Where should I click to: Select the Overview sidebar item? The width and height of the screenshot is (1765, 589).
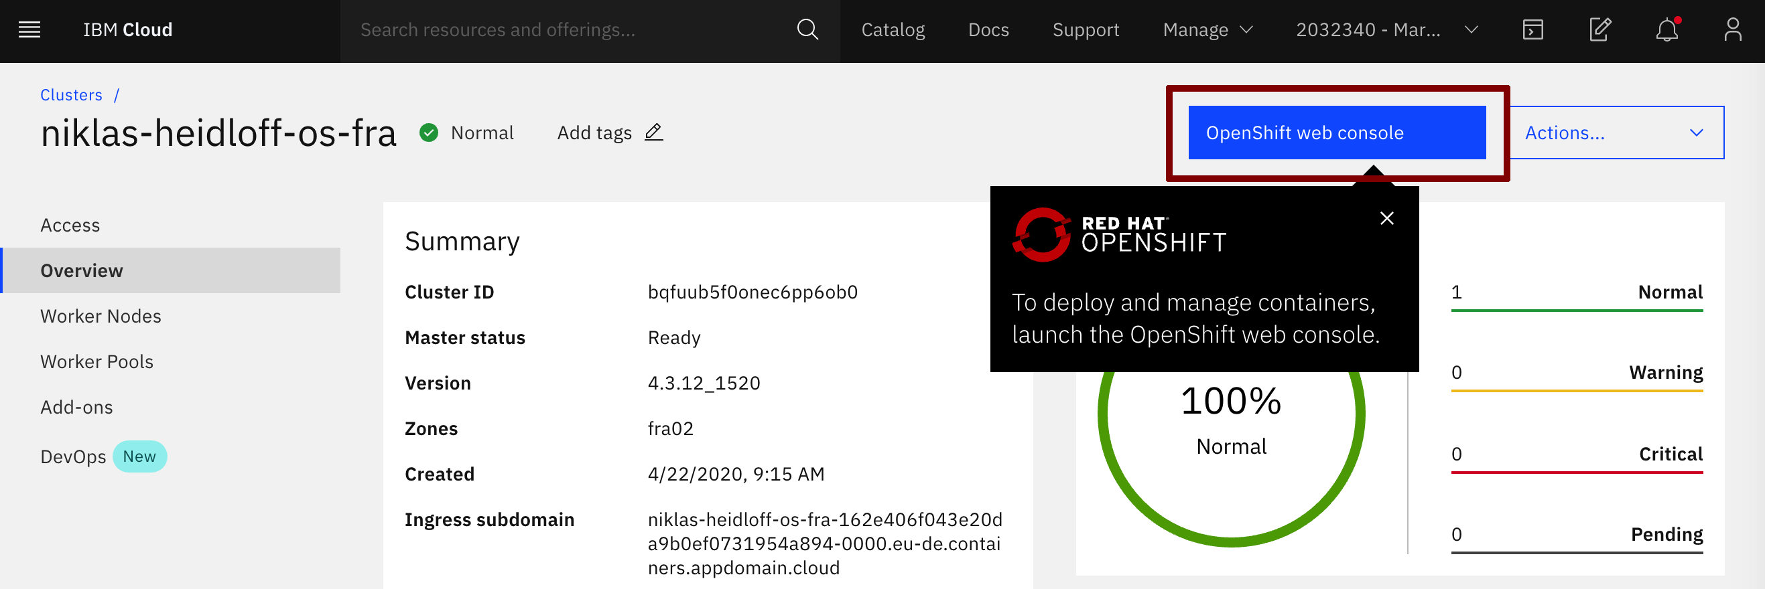click(x=171, y=270)
